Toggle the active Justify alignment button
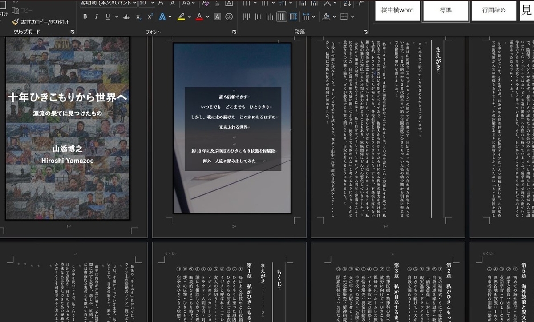534x322 pixels. point(282,17)
